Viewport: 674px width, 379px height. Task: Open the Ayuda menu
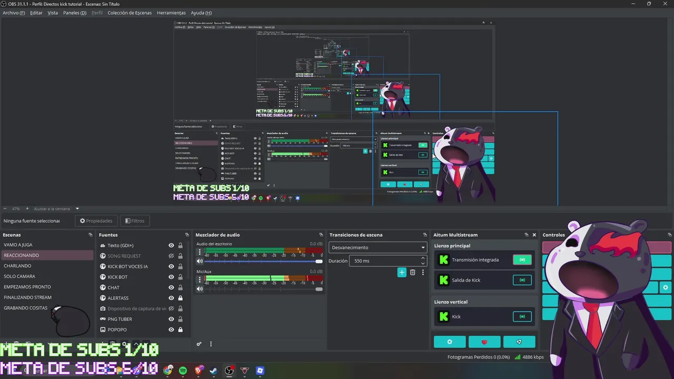(201, 13)
